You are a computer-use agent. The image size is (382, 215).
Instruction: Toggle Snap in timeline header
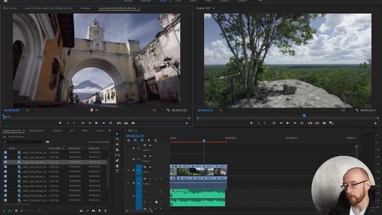pyautogui.click(x=135, y=140)
